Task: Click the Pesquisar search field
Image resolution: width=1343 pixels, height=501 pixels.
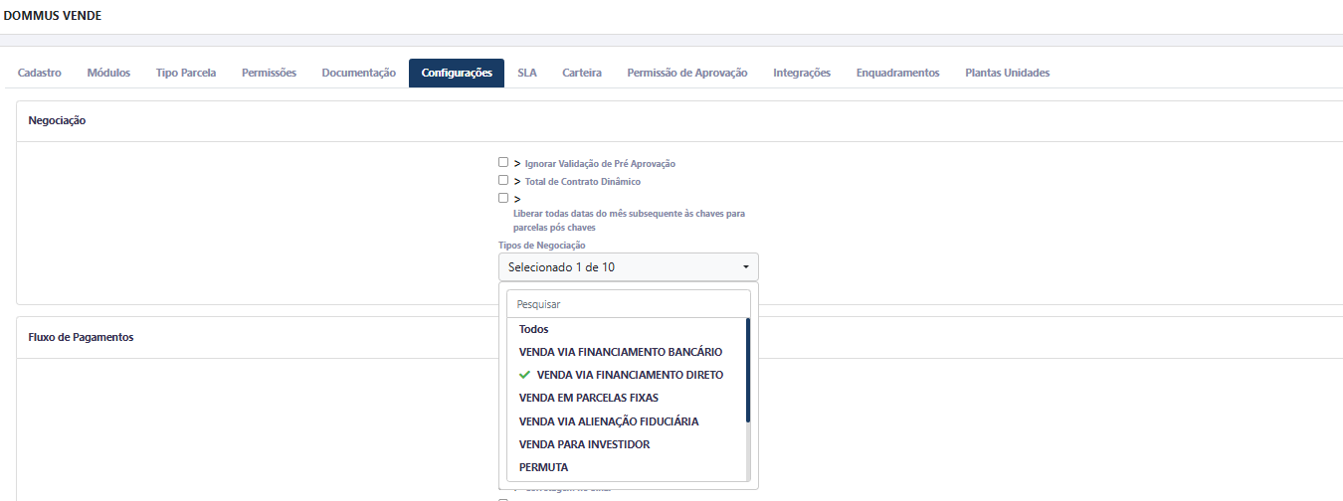Action: [x=628, y=304]
